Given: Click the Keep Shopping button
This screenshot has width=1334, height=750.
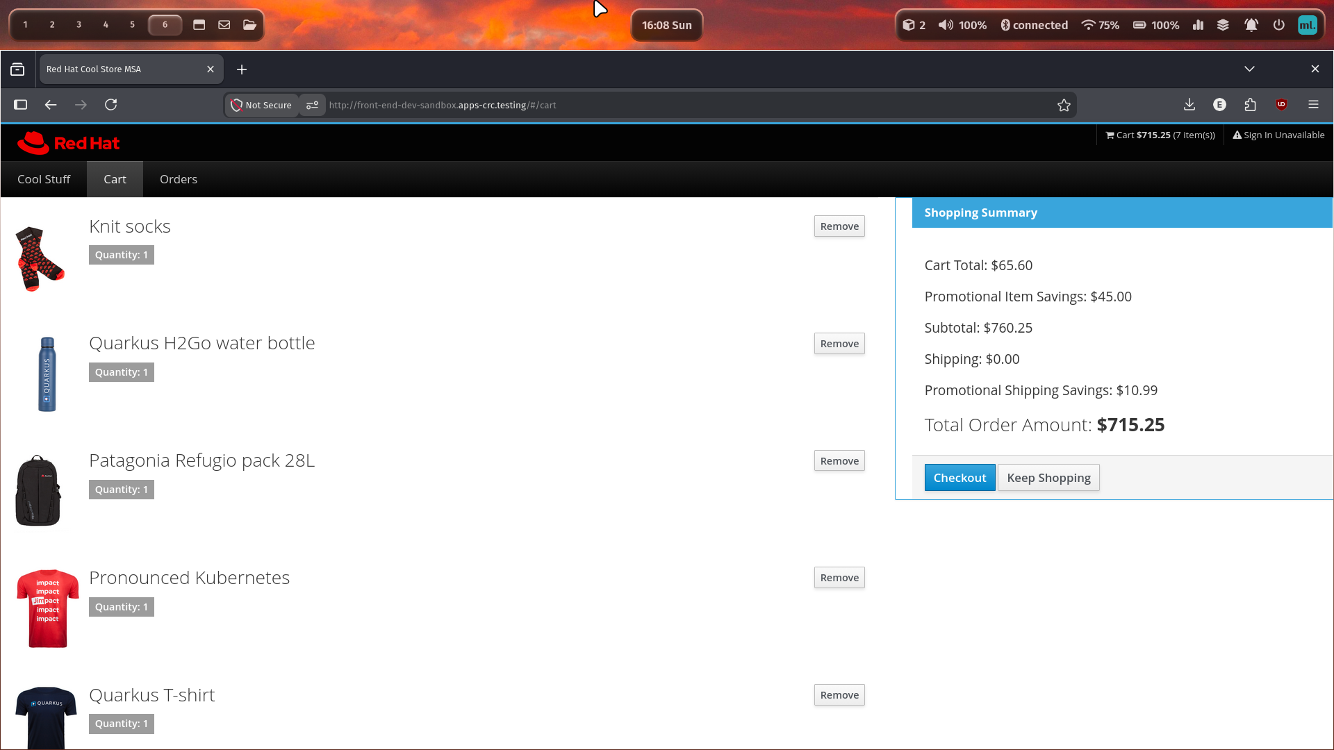Looking at the screenshot, I should coord(1048,478).
